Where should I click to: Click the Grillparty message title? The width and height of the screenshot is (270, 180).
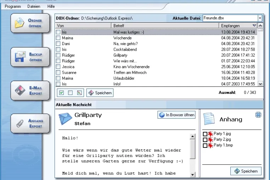coord(88,115)
